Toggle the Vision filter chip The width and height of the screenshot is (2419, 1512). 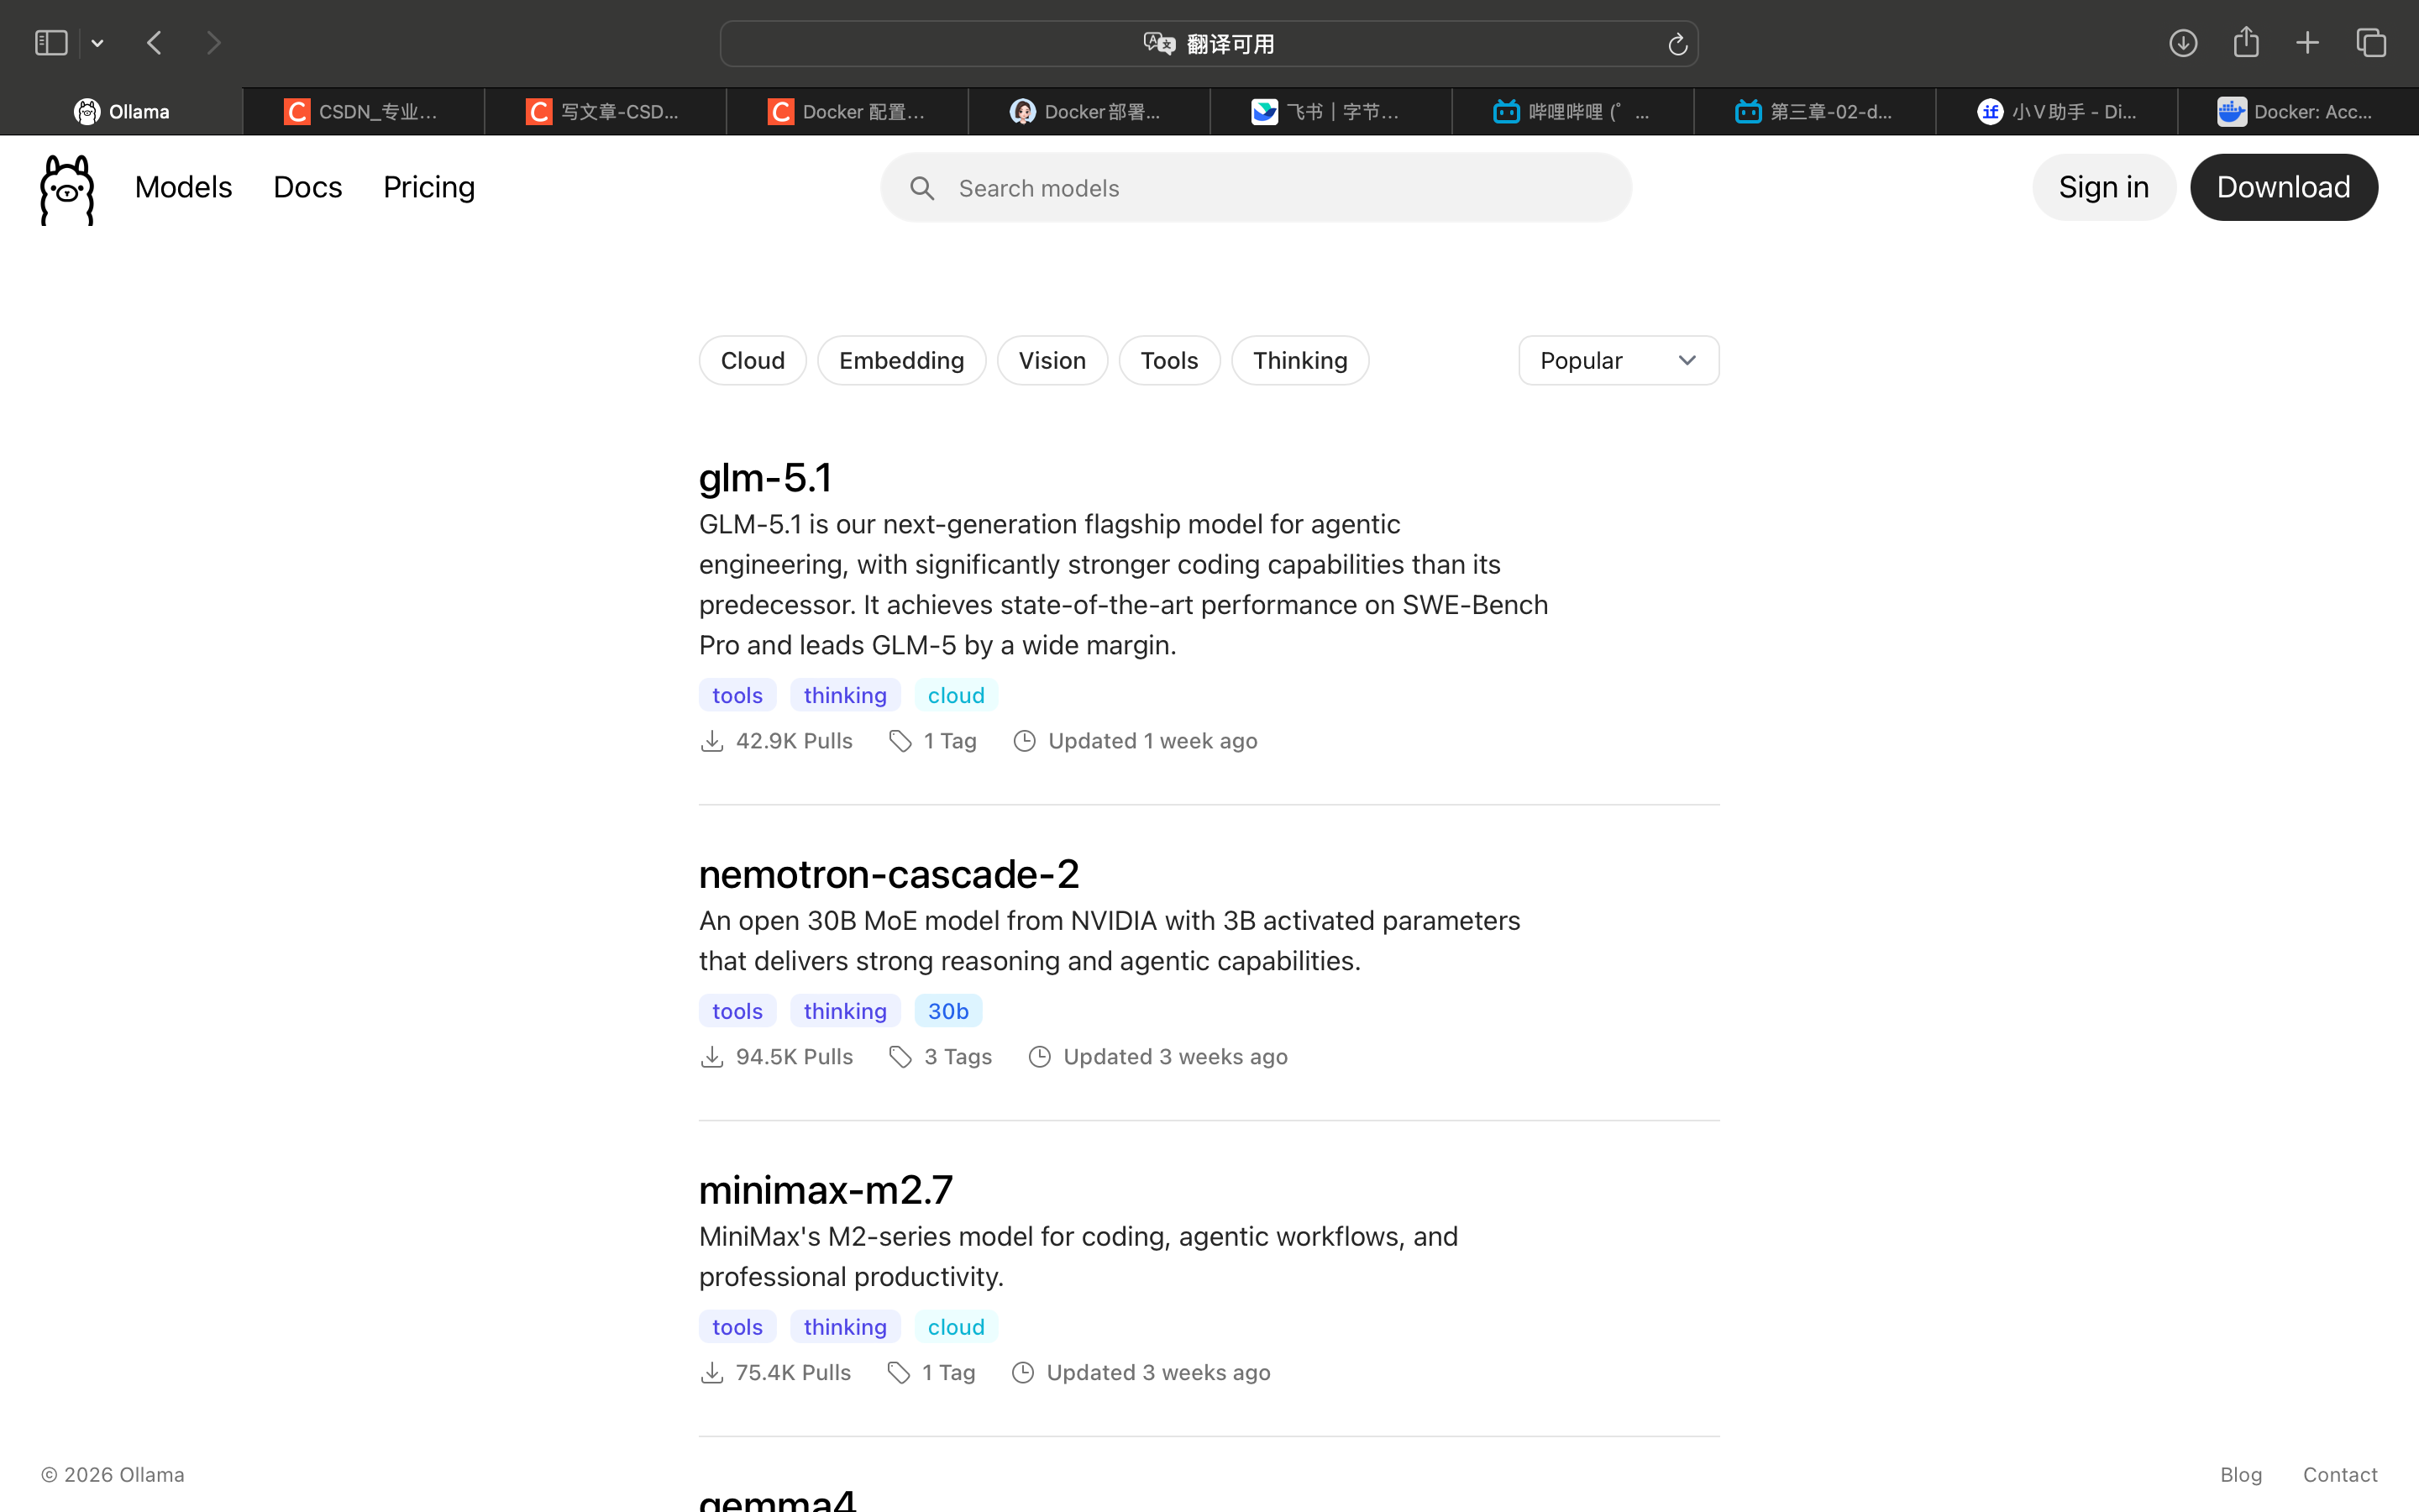click(1052, 360)
